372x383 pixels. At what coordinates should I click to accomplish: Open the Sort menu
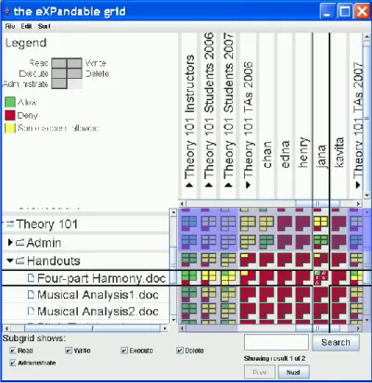coord(44,26)
